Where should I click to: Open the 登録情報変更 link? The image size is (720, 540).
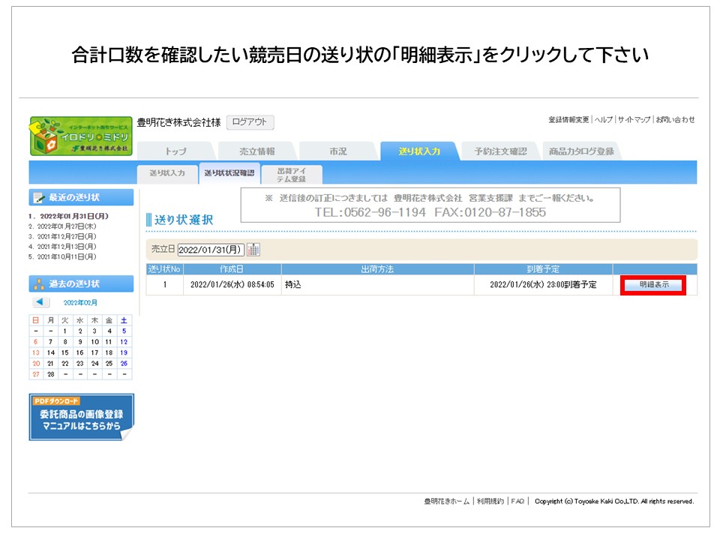click(569, 120)
